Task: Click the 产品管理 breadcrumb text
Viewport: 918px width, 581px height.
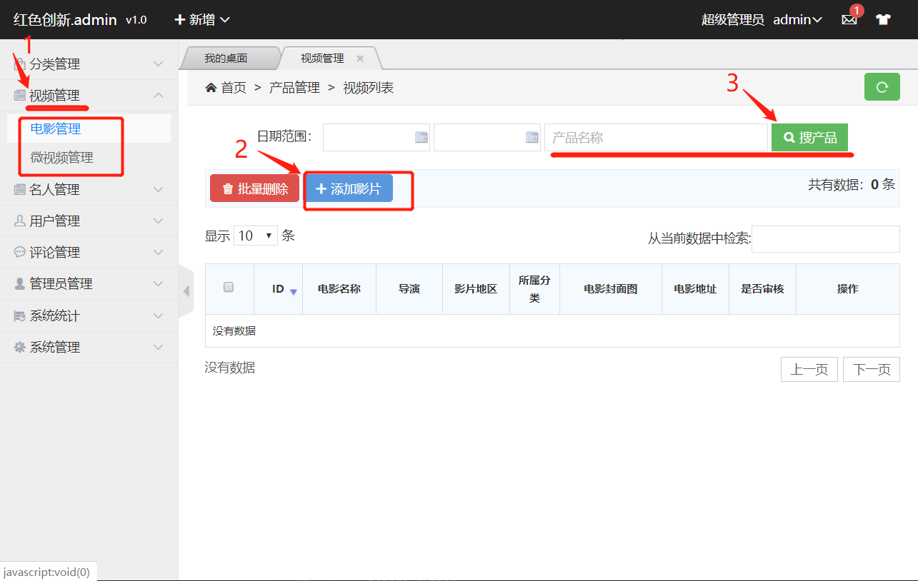Action: click(294, 88)
